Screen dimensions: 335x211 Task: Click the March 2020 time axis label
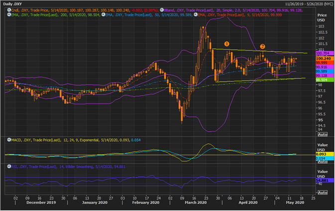tap(196, 203)
